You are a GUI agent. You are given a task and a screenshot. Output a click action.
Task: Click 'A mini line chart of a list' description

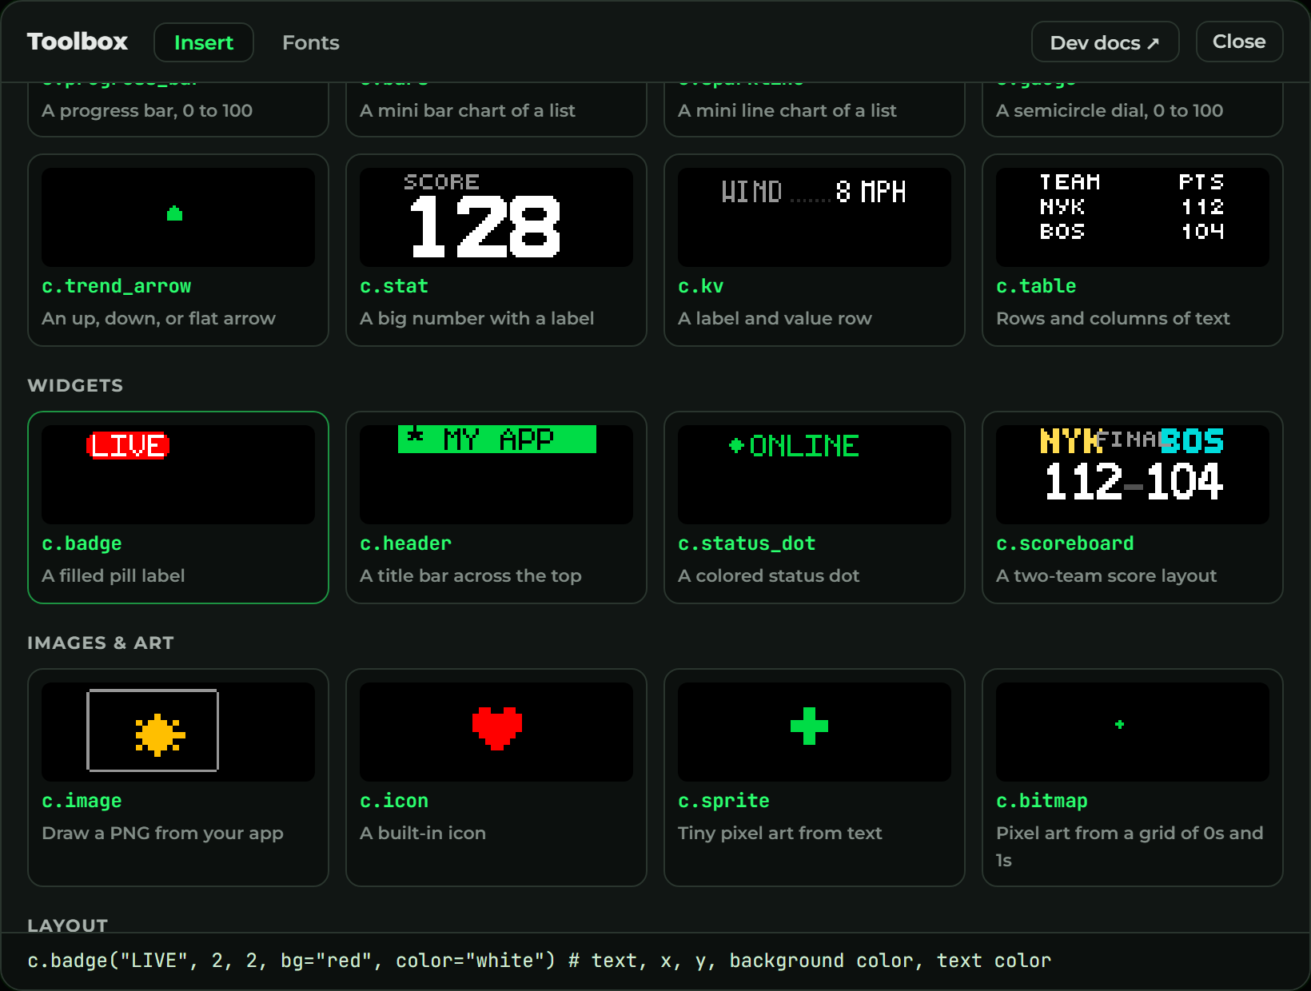[x=787, y=110]
